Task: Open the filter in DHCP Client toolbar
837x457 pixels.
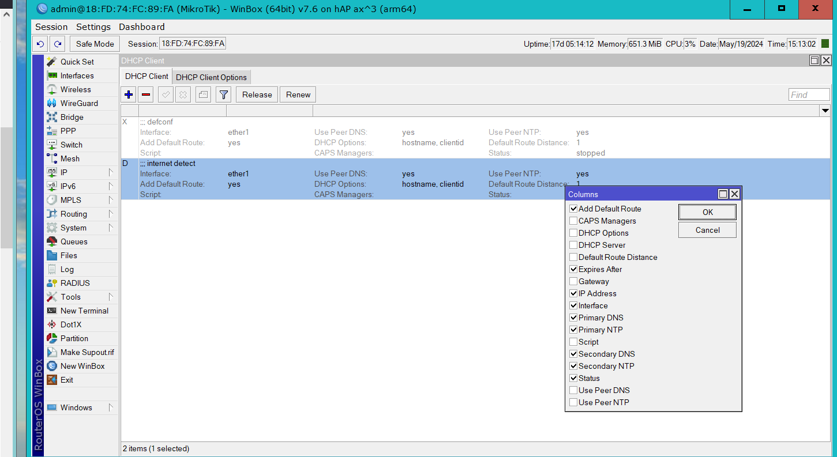Action: point(223,94)
